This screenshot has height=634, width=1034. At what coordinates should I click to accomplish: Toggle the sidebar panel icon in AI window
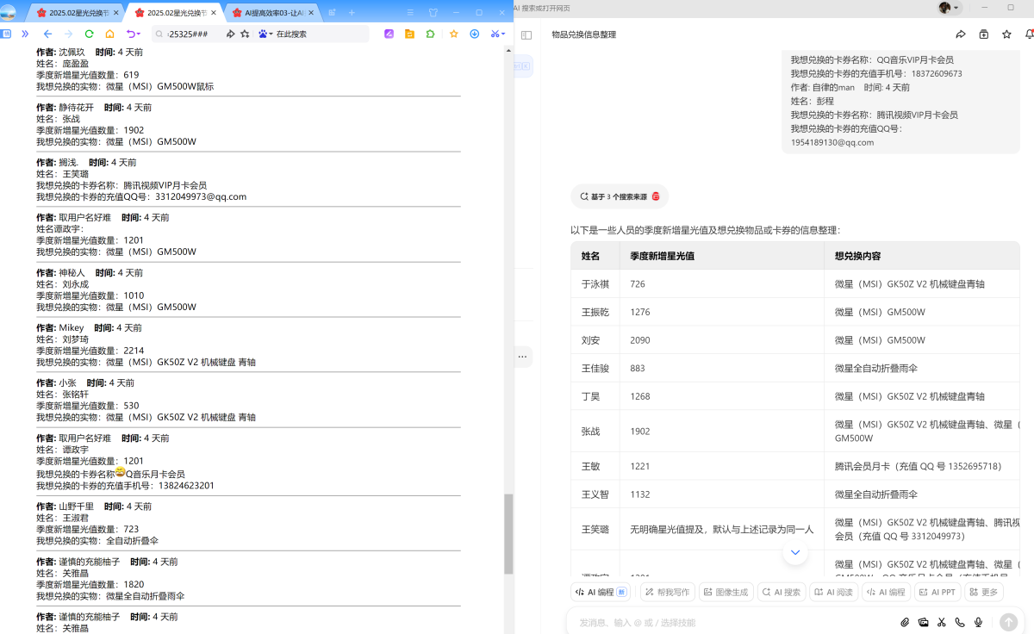point(526,34)
